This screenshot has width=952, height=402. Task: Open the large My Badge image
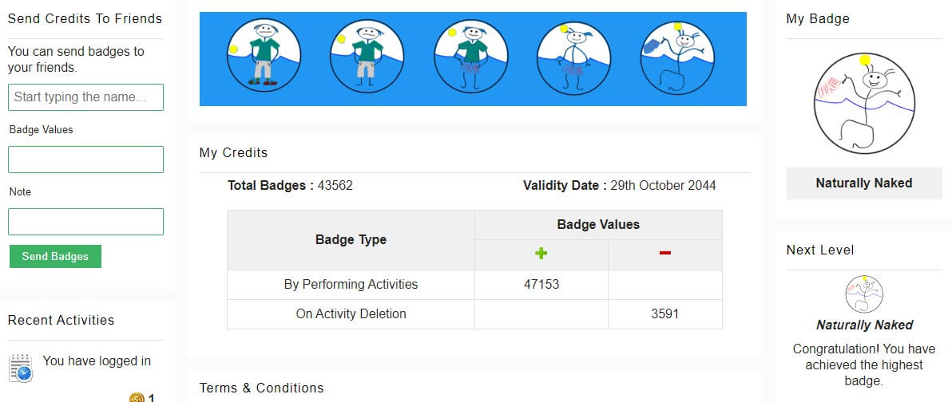[864, 103]
